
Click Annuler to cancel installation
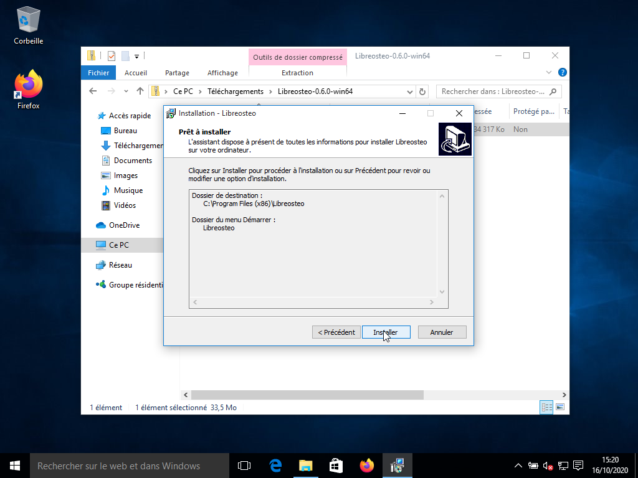click(x=442, y=332)
